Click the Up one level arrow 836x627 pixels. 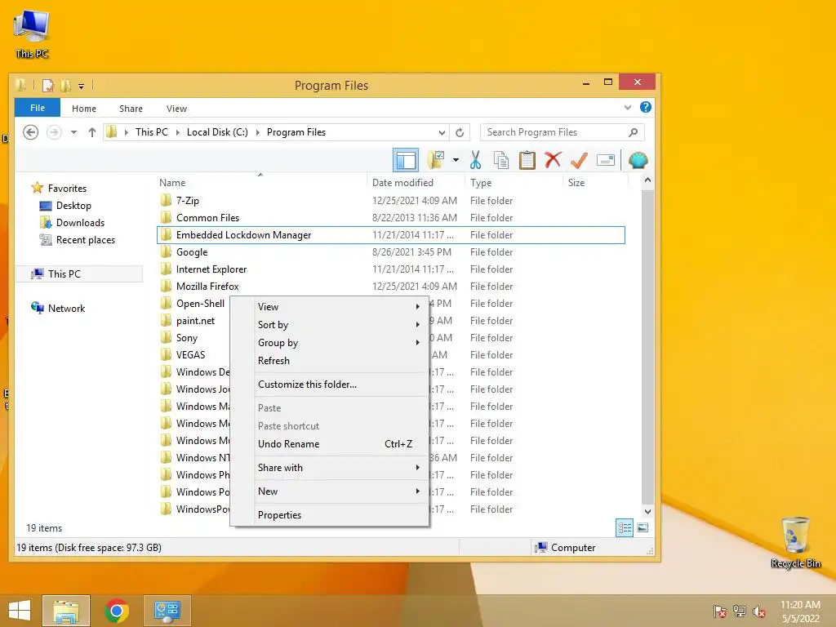click(91, 132)
